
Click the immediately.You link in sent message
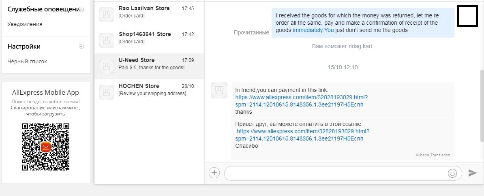click(x=313, y=30)
